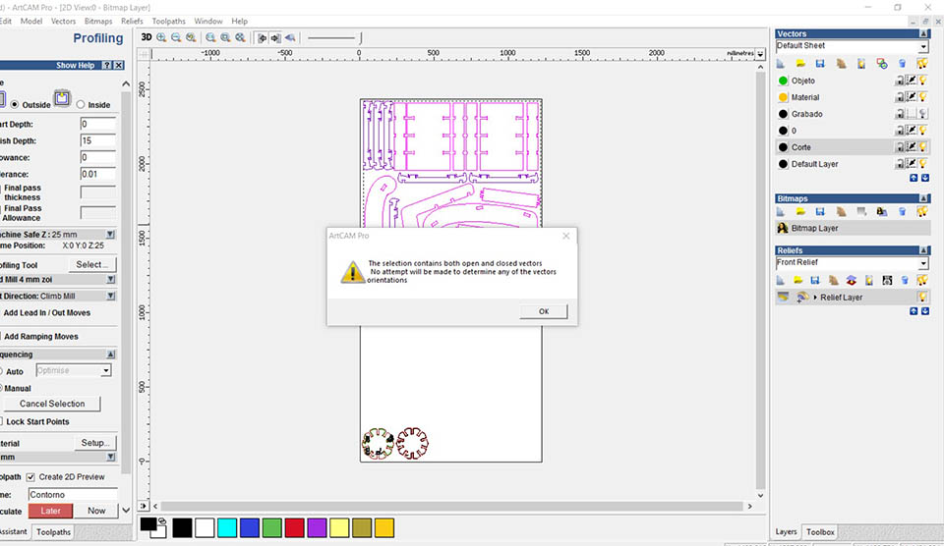Click the Select... profiling tool button
The image size is (944, 546).
click(x=92, y=264)
